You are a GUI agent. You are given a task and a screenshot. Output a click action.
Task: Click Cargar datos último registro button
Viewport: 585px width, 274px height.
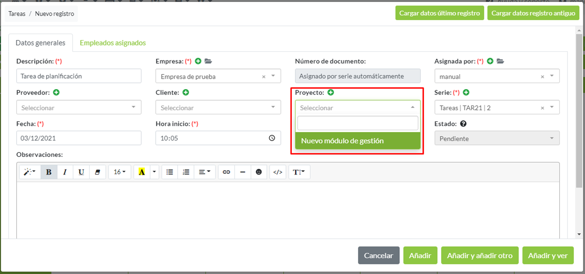click(x=439, y=13)
